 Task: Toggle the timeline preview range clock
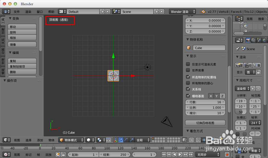(58, 155)
